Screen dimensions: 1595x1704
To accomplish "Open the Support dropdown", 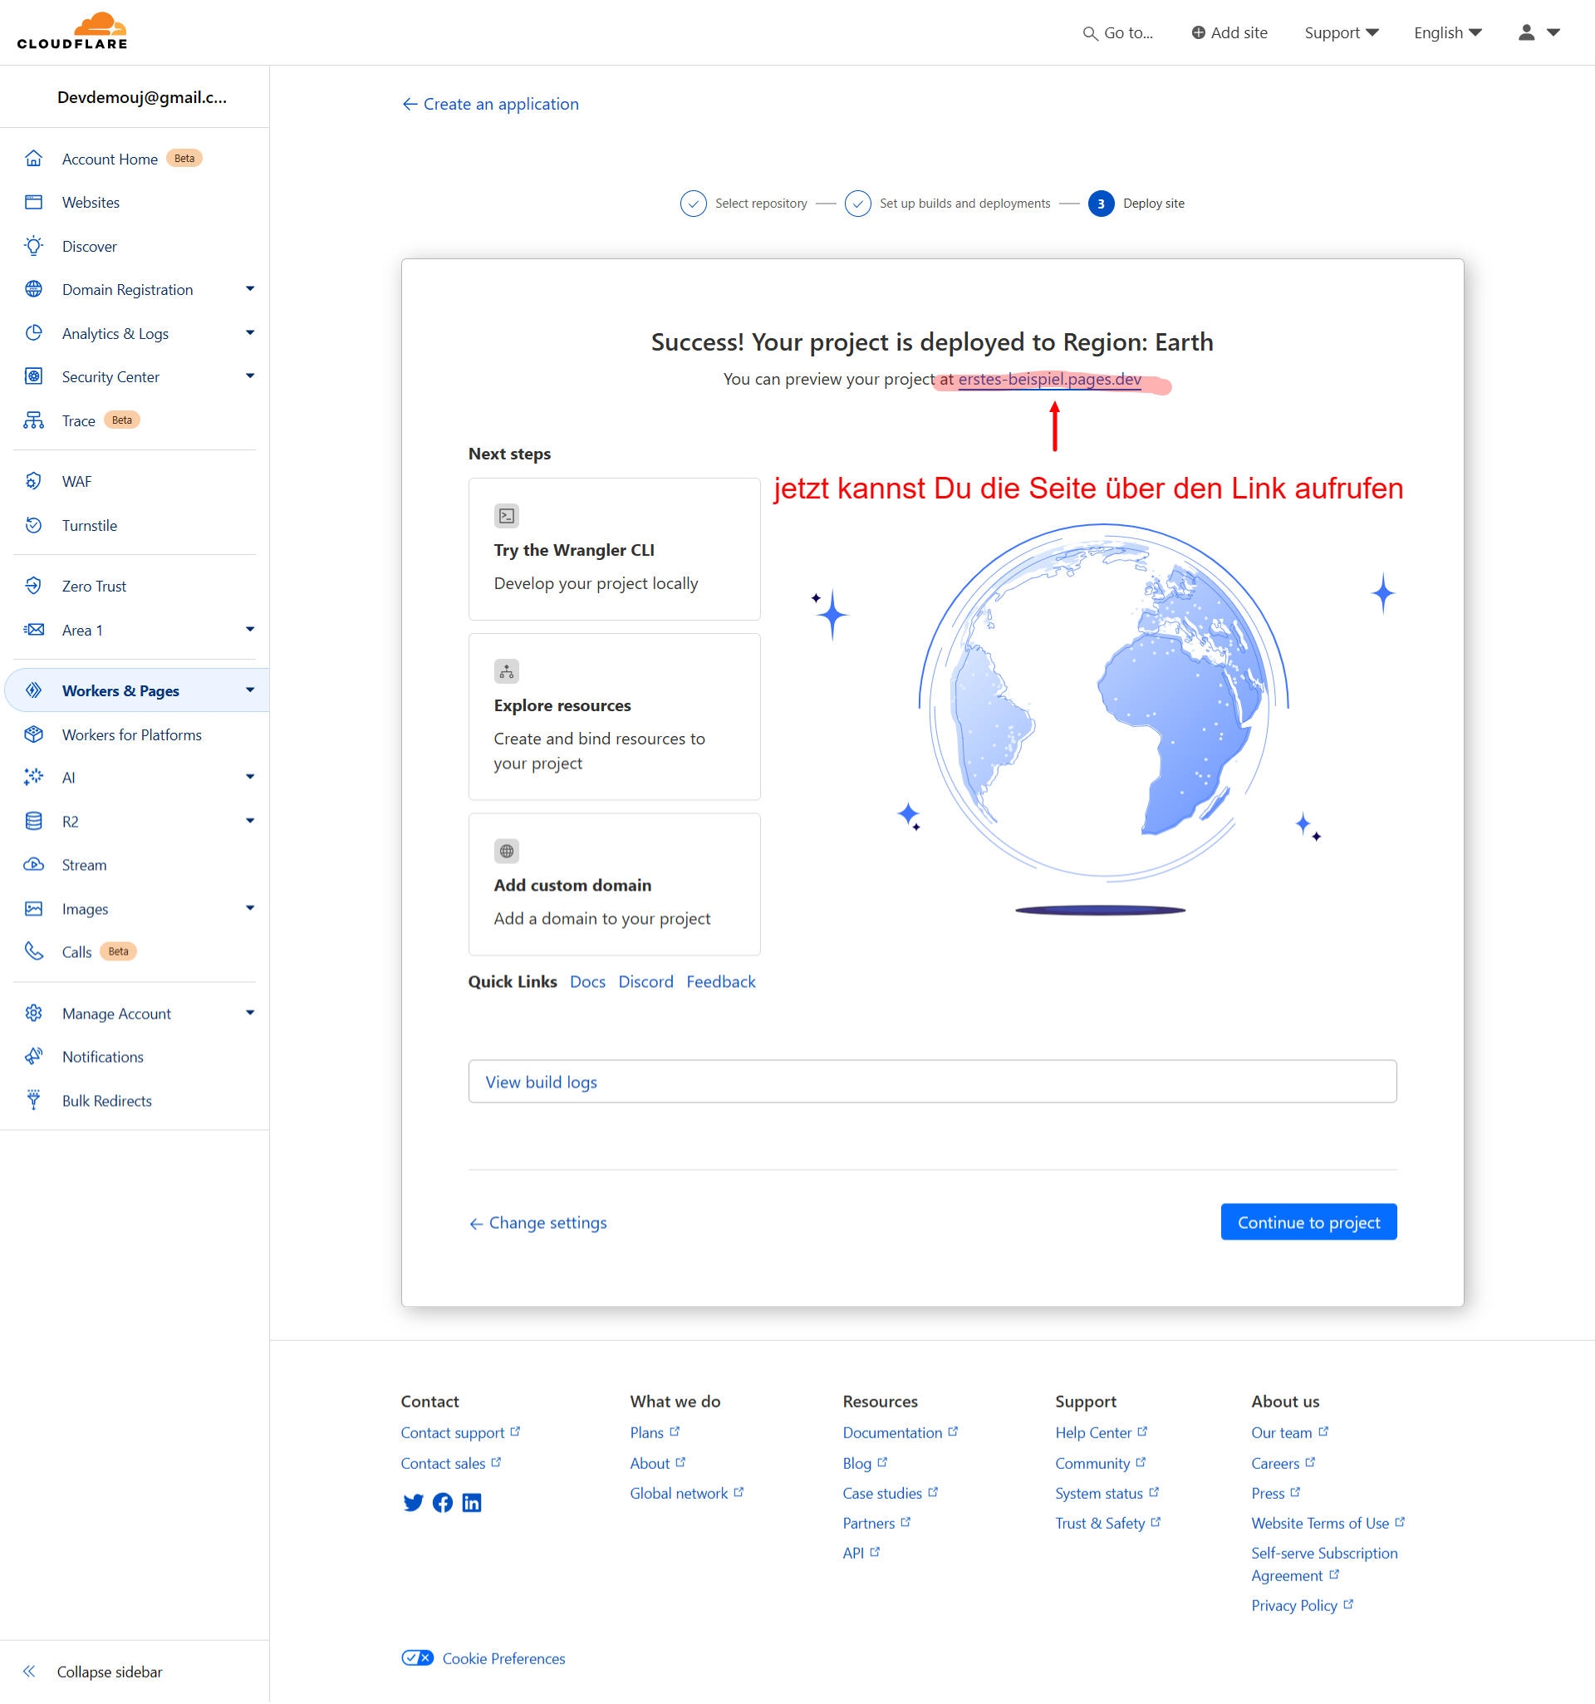I will tap(1341, 32).
